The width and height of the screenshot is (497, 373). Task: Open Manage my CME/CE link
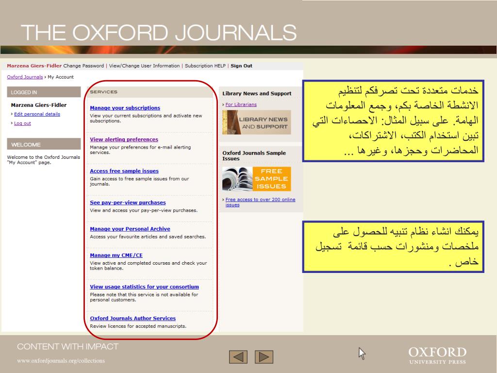click(x=116, y=255)
